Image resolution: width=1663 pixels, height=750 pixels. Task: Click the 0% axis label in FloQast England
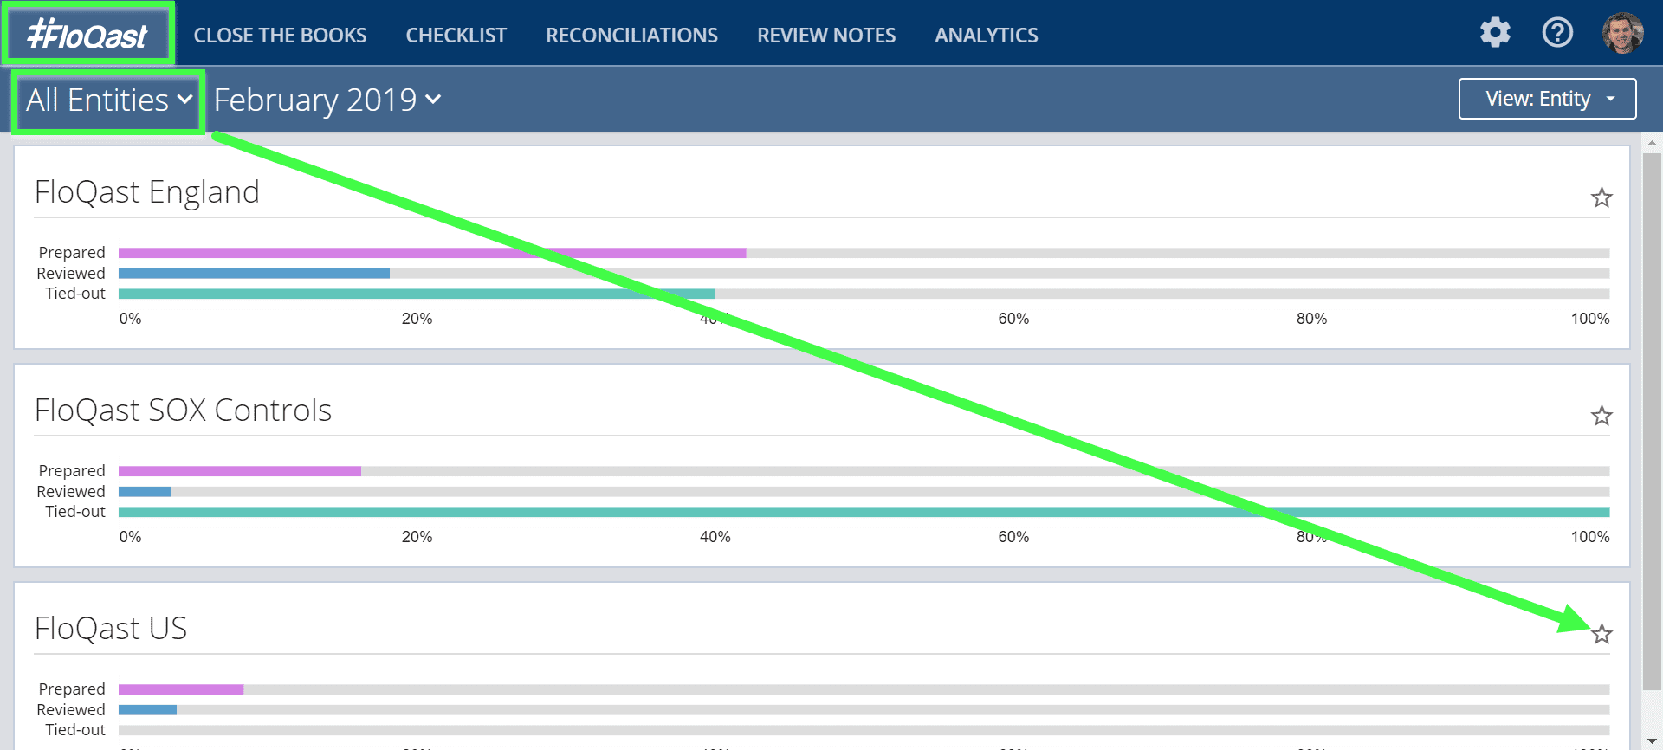click(x=130, y=319)
